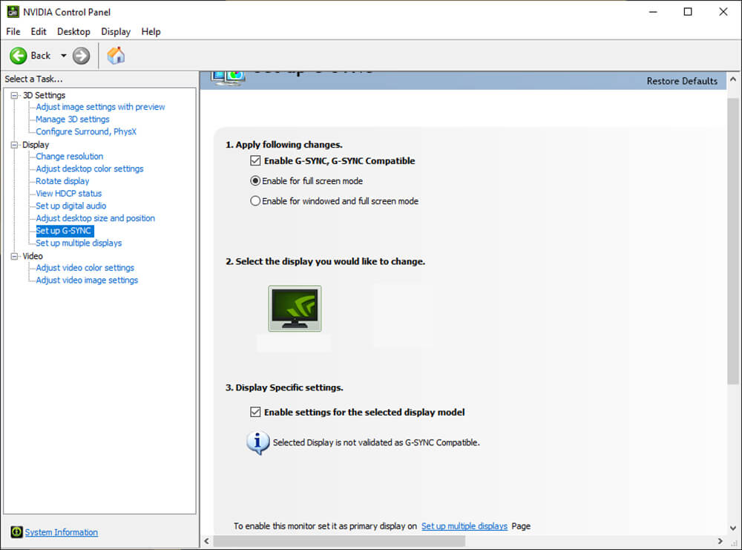Open the System Information link
742x550 pixels.
click(61, 532)
